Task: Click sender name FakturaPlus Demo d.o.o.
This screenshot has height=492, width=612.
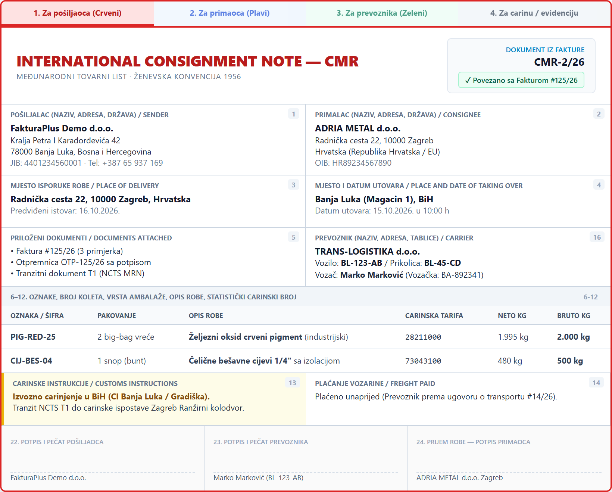Action: pyautogui.click(x=62, y=128)
